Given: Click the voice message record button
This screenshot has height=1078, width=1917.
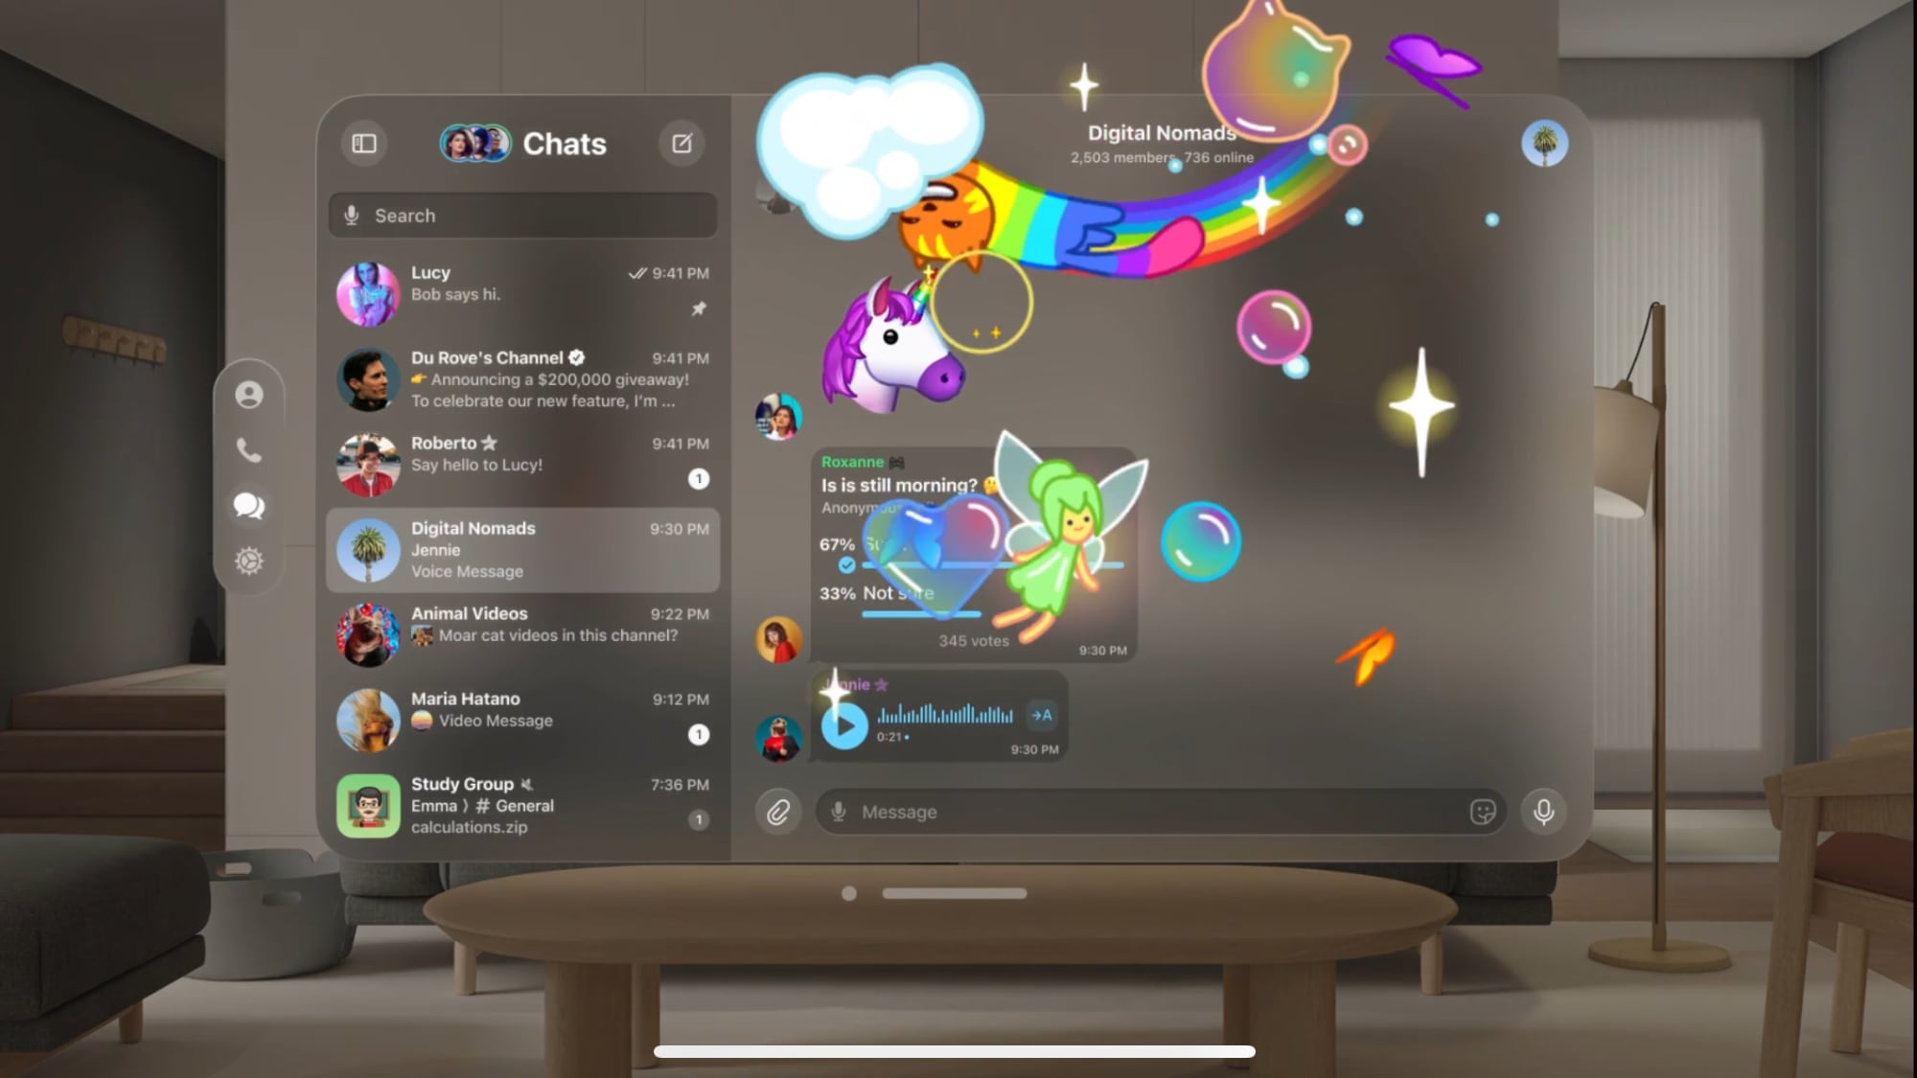Looking at the screenshot, I should click(x=1543, y=811).
